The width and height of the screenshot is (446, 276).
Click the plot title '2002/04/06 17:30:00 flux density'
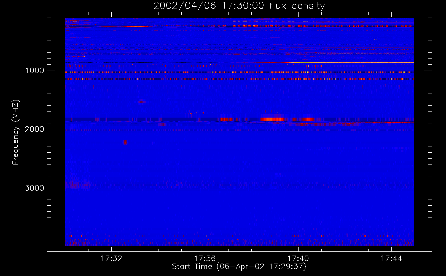pyautogui.click(x=239, y=6)
